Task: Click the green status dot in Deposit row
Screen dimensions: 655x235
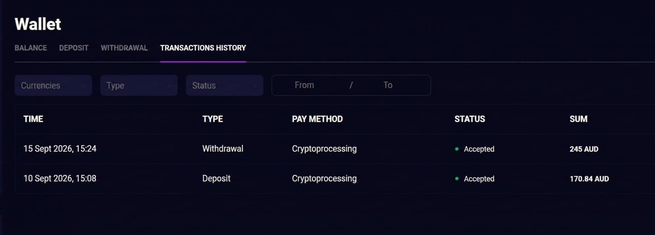Action: click(x=457, y=179)
